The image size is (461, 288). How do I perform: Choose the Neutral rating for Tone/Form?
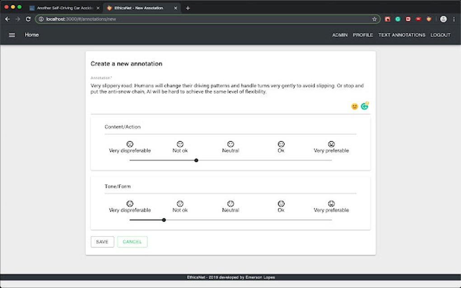(x=230, y=203)
